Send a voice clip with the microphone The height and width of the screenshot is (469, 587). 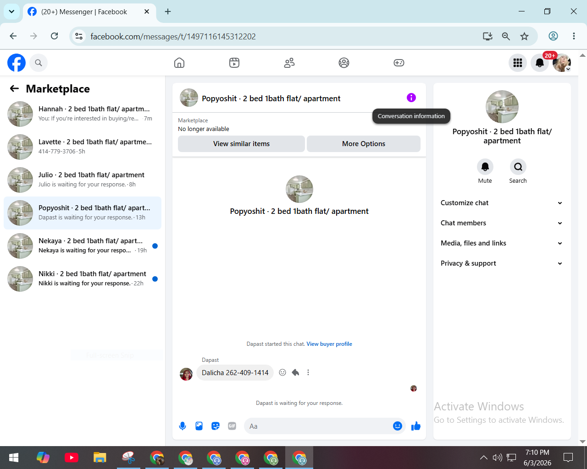183,426
